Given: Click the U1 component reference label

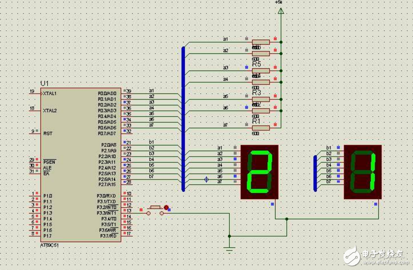Looking at the screenshot, I should pyautogui.click(x=44, y=83).
